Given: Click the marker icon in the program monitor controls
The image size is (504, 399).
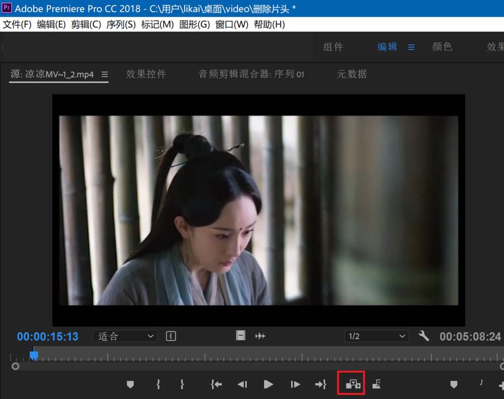Looking at the screenshot, I should 454,384.
